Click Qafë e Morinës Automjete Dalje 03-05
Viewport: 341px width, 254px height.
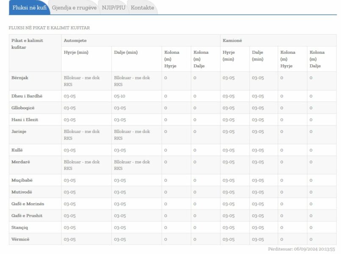click(120, 204)
